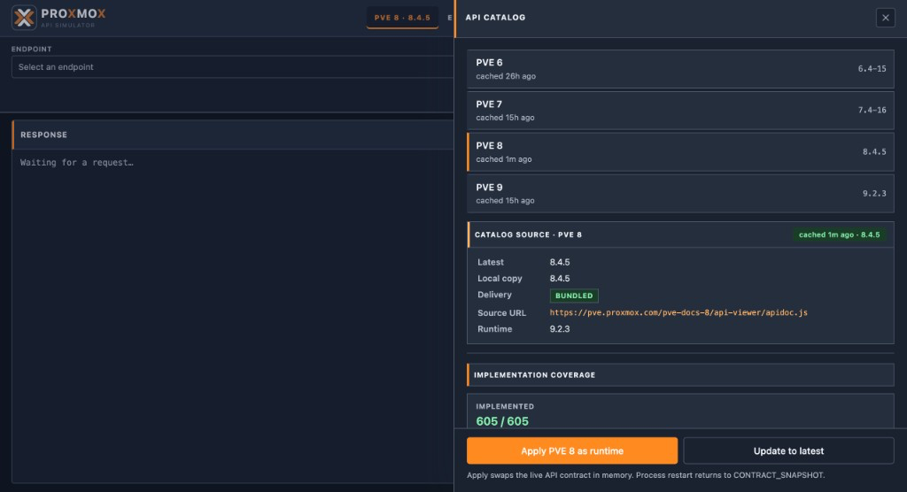Click the cached 26h ago label

tap(506, 76)
